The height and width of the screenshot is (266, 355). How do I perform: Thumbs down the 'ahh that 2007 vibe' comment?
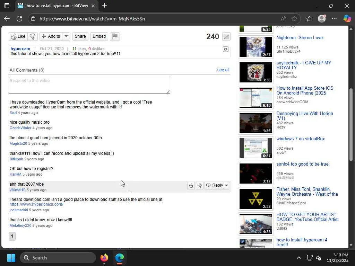[x=199, y=186]
